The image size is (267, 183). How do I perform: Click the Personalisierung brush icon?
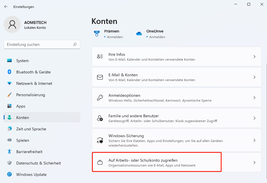click(9, 95)
